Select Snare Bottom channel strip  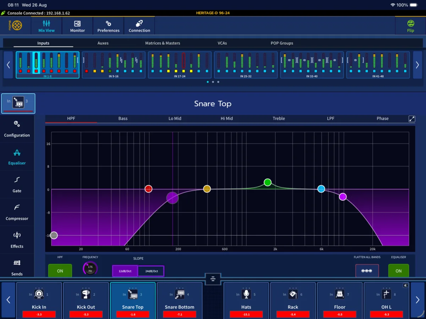180,300
